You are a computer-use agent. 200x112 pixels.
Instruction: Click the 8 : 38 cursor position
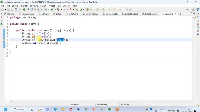(125, 105)
